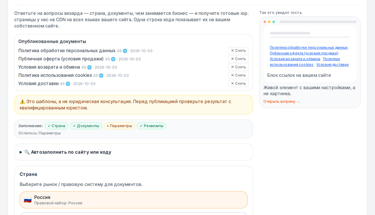Open the Документы step chip
The image size is (375, 215).
coord(86,126)
